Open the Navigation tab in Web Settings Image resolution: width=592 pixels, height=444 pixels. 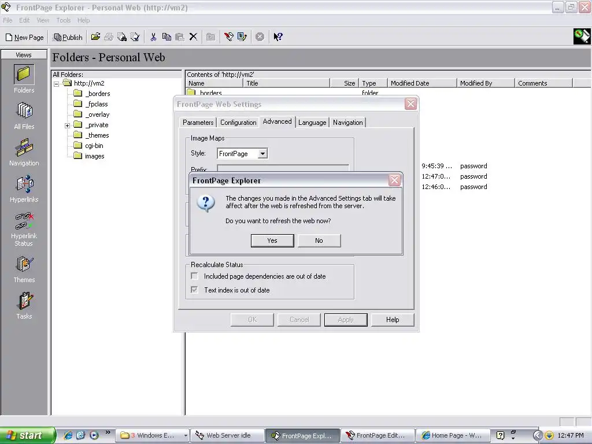click(347, 123)
